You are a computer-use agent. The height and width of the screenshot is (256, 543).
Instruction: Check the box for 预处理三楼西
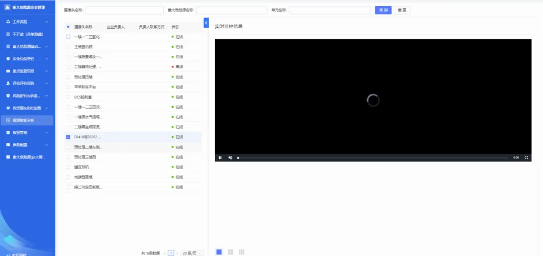[68, 157]
